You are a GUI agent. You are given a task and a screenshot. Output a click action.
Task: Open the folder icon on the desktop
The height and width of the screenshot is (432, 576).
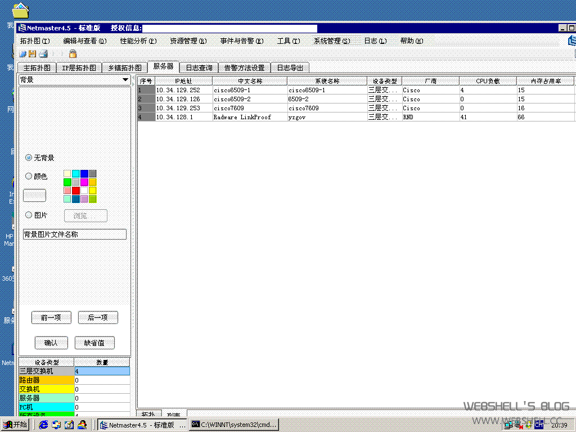coord(21,10)
